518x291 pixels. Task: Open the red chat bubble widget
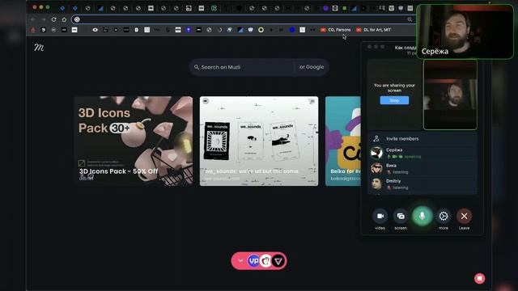(x=479, y=278)
